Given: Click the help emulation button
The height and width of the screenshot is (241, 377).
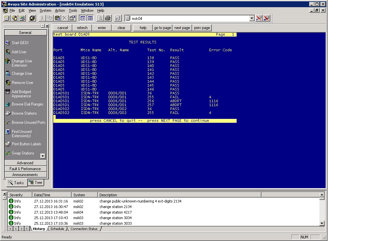Looking at the screenshot, I should 143,28.
